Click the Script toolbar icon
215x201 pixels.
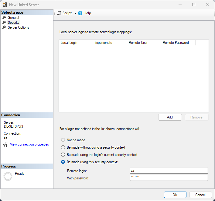59,13
